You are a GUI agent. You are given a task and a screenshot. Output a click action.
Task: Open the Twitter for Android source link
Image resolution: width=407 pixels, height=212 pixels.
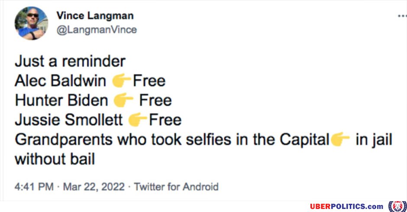pyautogui.click(x=176, y=187)
